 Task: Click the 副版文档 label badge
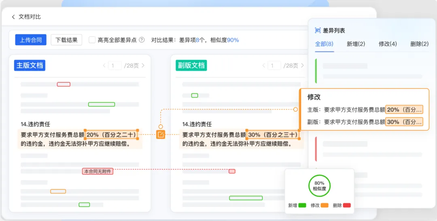[x=191, y=65]
